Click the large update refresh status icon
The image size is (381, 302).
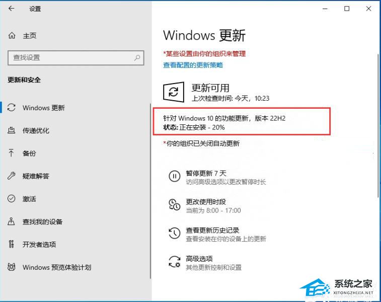click(x=174, y=92)
